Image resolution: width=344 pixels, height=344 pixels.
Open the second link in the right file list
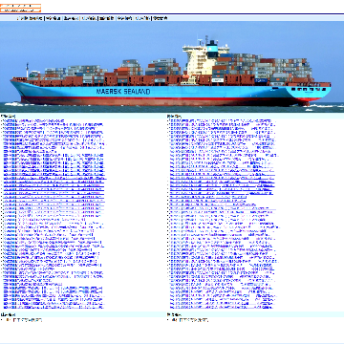tap(222, 125)
